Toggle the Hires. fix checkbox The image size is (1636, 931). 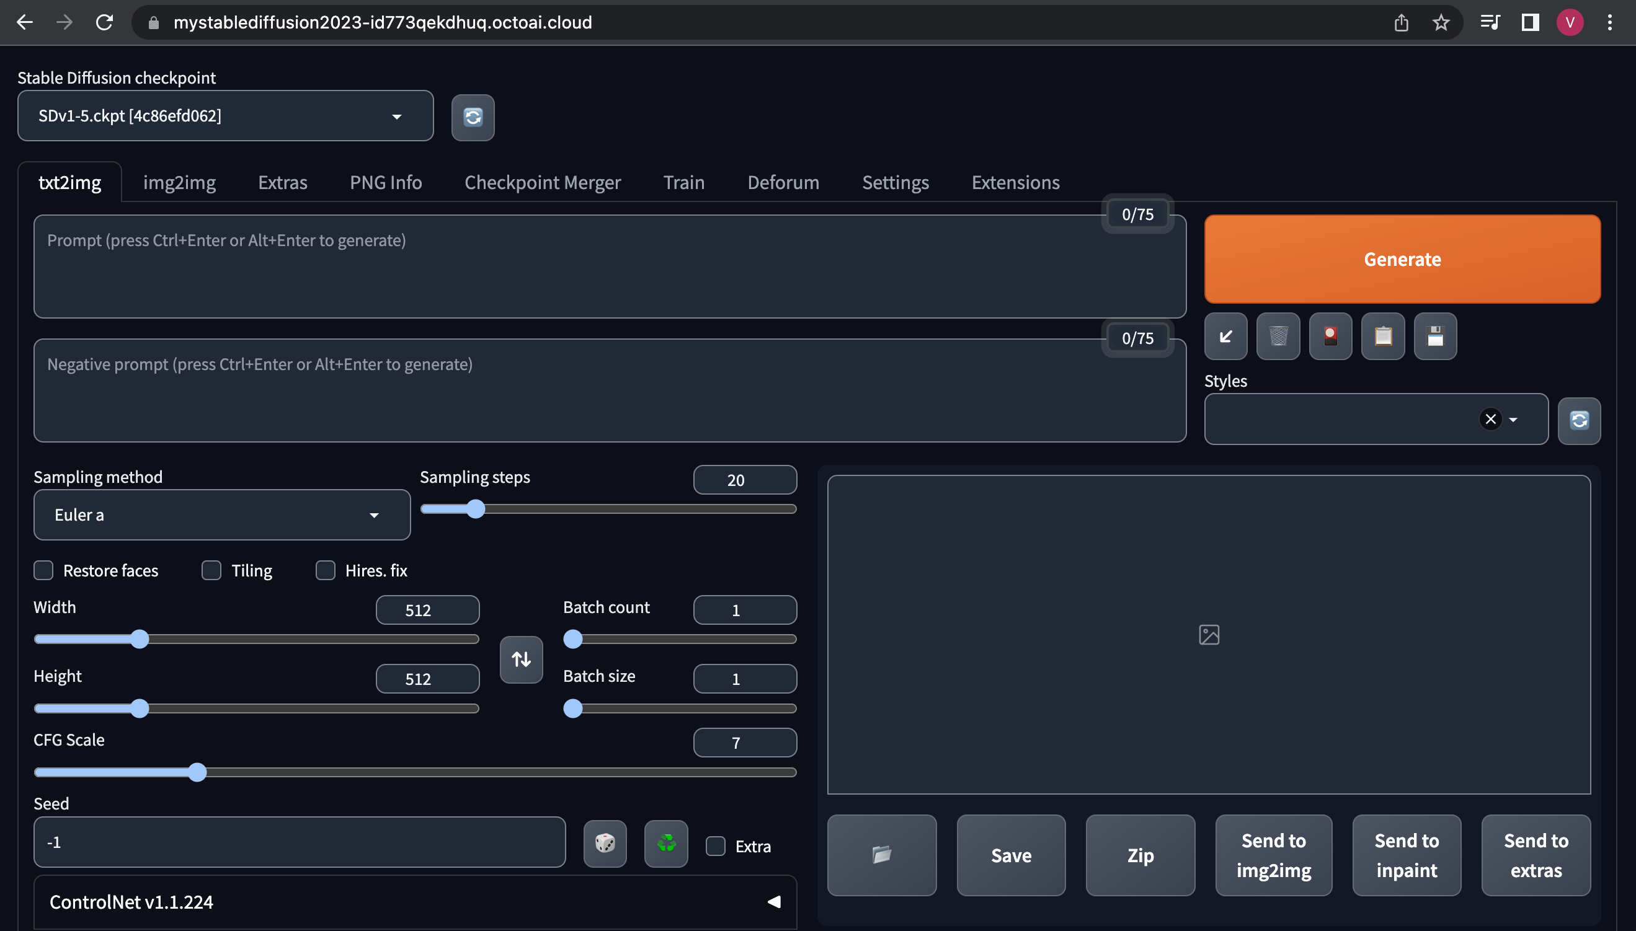[x=326, y=570]
